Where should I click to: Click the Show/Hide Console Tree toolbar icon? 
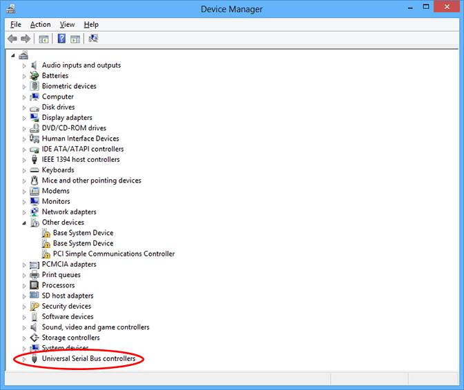[x=44, y=39]
